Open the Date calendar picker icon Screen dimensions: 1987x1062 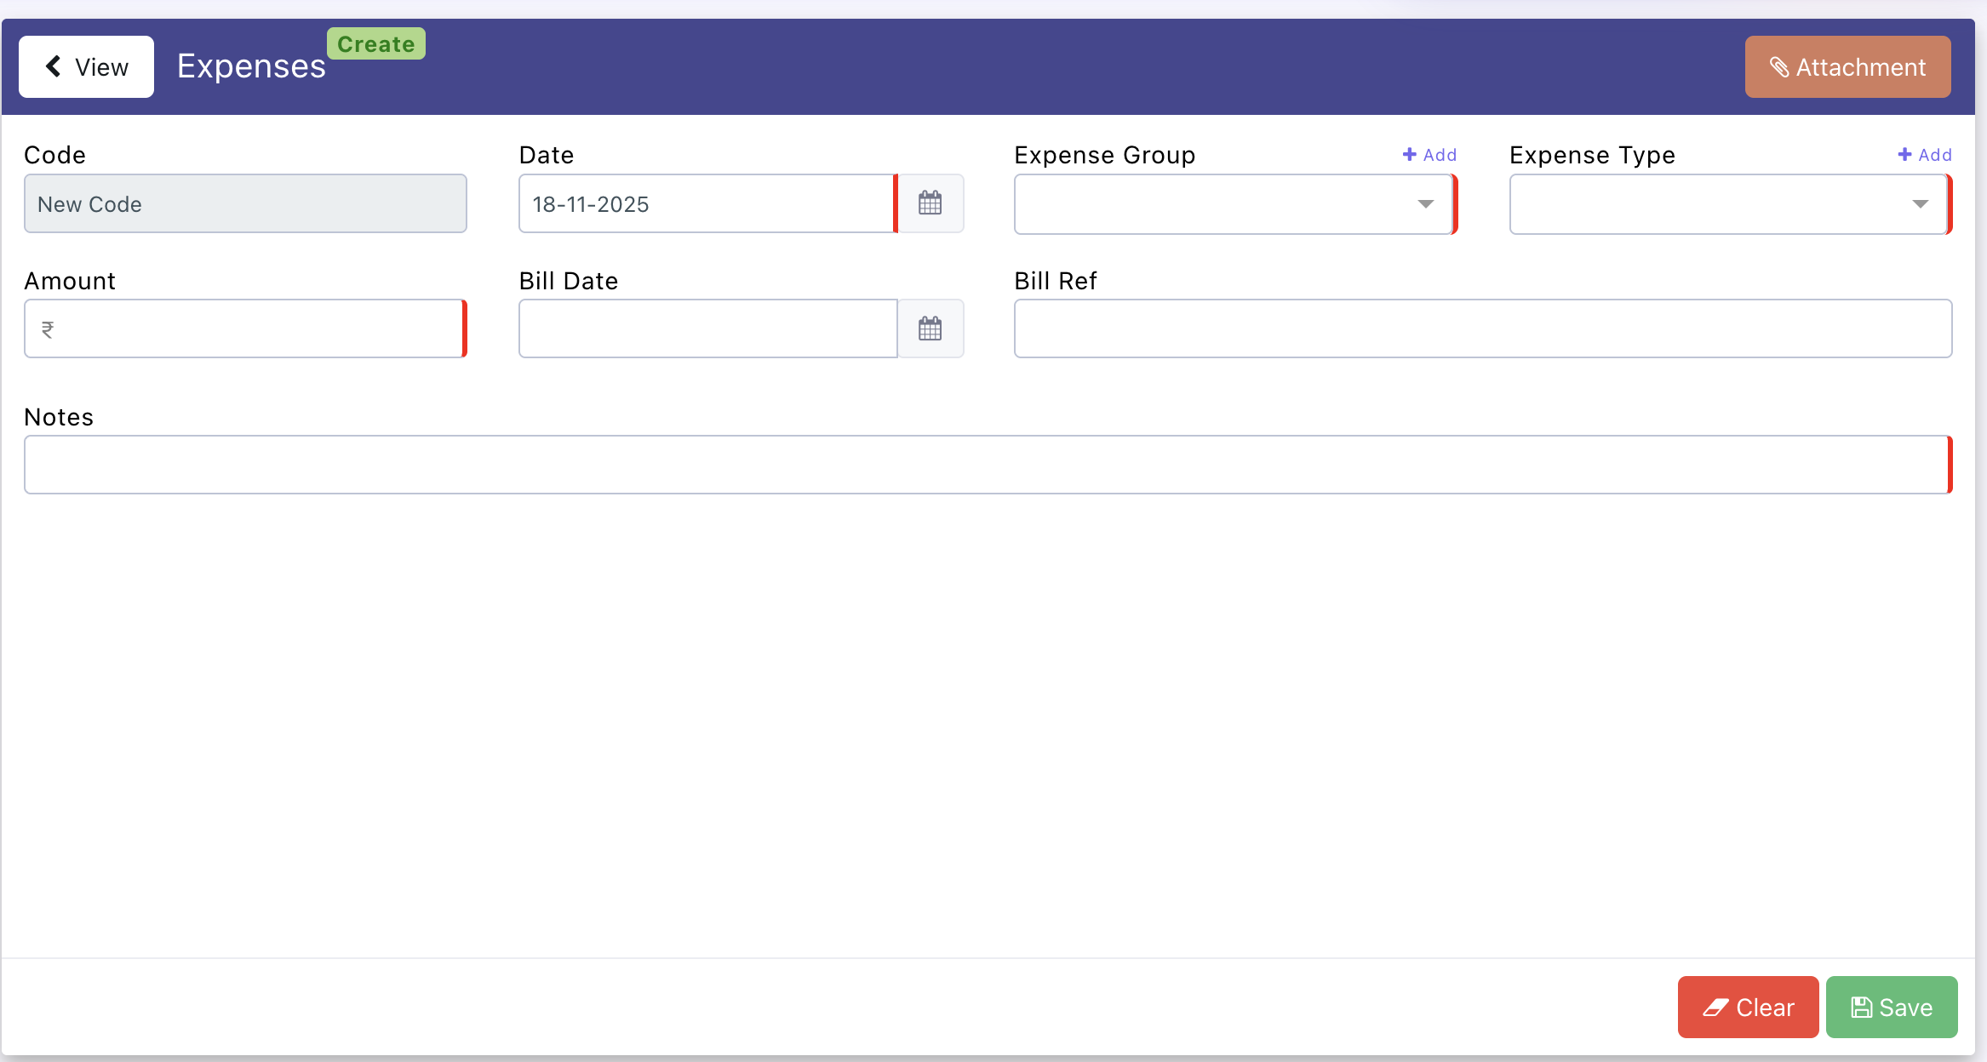pyautogui.click(x=930, y=203)
